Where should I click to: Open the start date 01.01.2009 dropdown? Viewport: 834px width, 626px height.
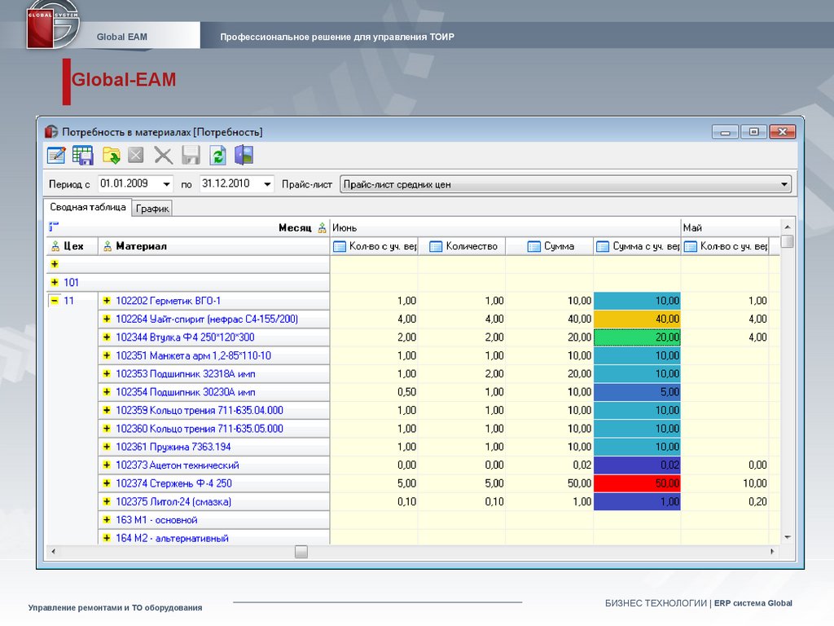[167, 184]
